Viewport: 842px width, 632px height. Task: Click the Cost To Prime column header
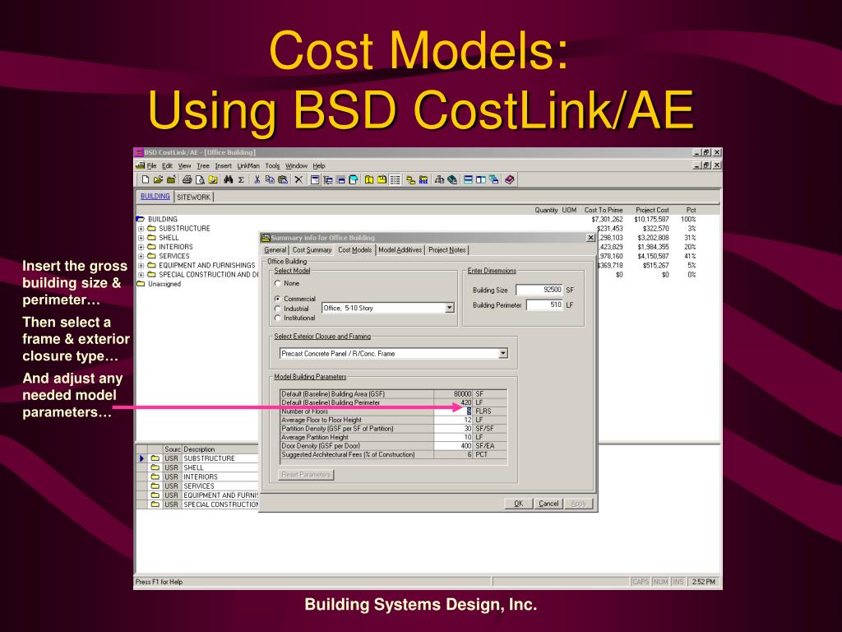(x=604, y=210)
